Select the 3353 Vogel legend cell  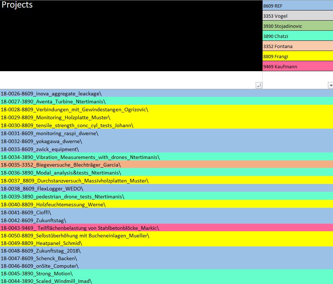pos(298,16)
